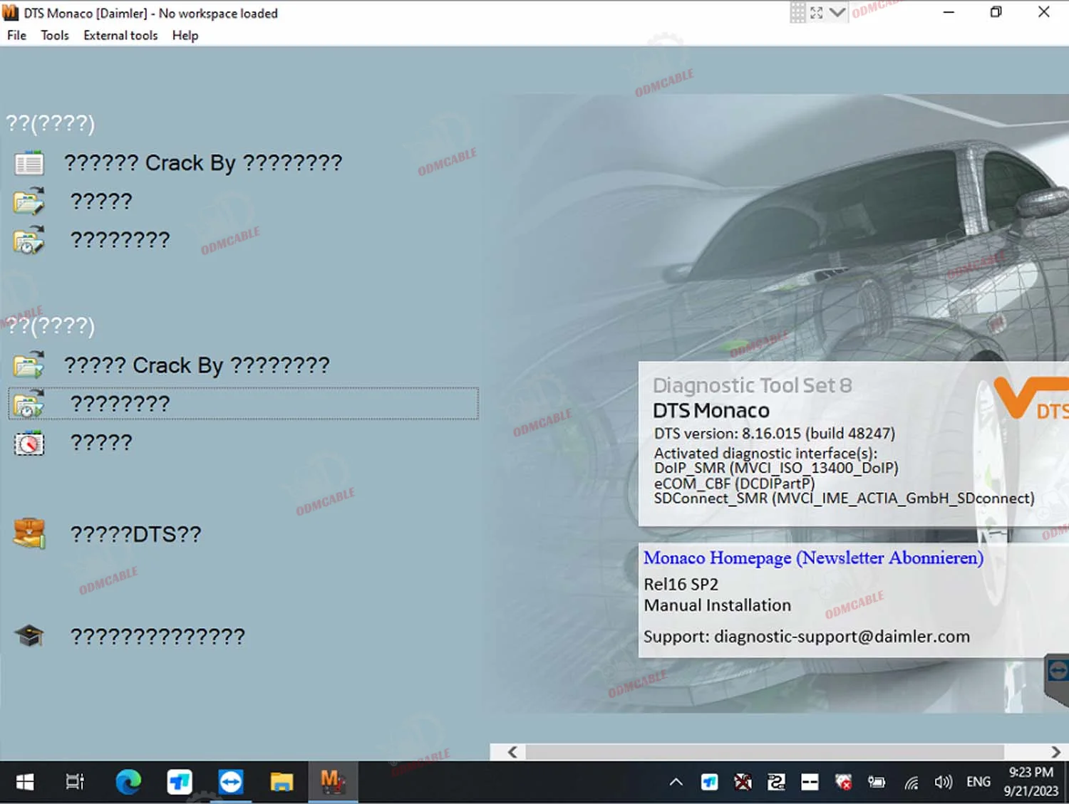Click the ?????DTS?? entry label

[x=135, y=534]
